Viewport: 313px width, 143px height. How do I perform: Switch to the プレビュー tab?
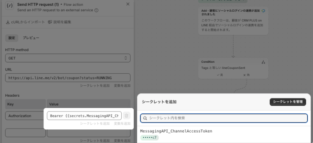(31, 38)
